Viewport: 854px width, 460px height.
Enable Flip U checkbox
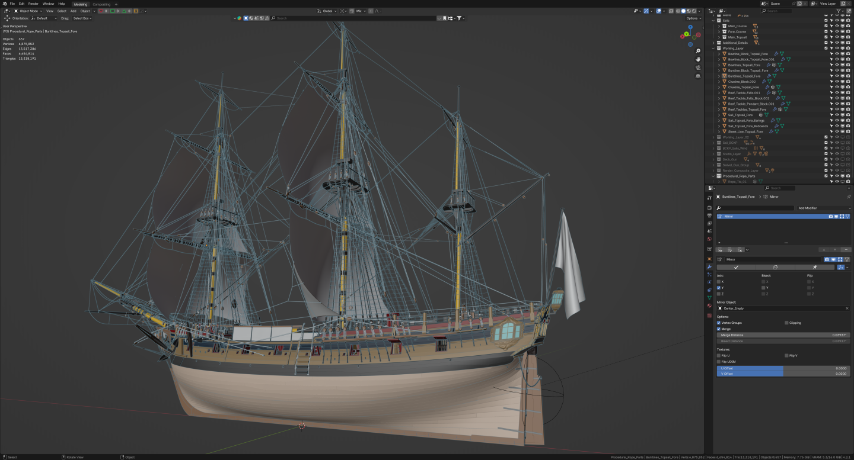click(x=719, y=356)
